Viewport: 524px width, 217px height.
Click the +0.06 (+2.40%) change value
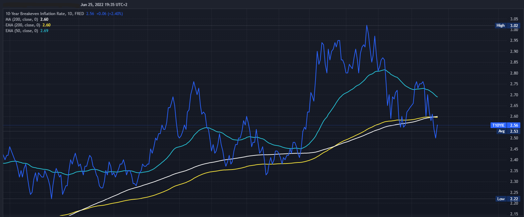[109, 14]
